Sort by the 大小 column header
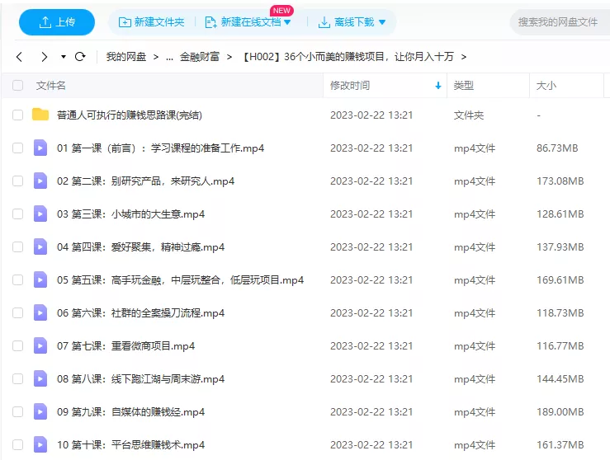Screen dimensions: 610x460 546,86
